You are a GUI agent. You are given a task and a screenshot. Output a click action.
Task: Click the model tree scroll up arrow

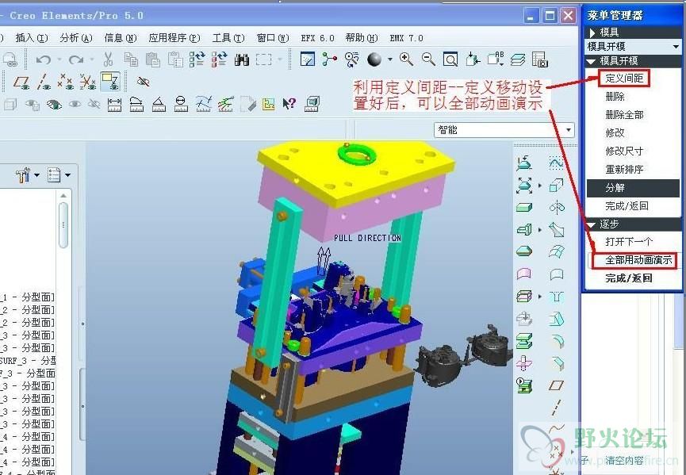click(63, 196)
